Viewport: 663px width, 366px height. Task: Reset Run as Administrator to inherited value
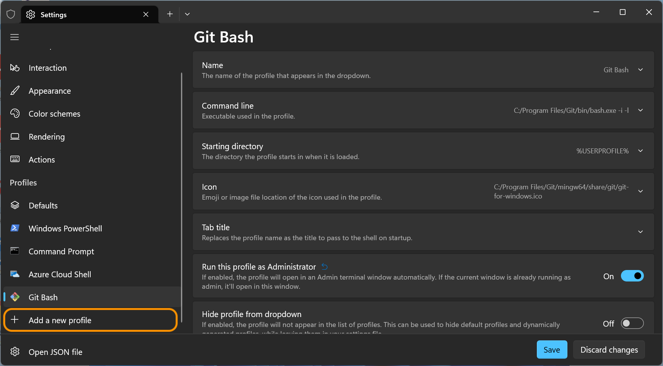point(325,267)
